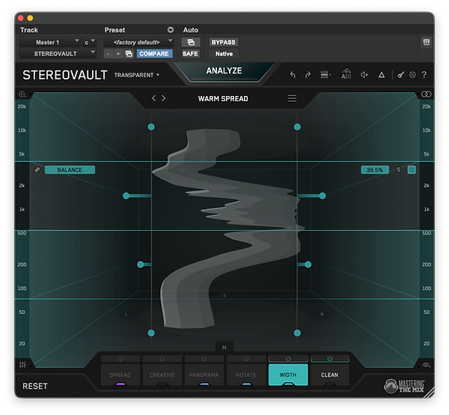Open the STEREOVAULT plugin selector dropdown
Image resolution: width=449 pixels, height=415 pixels.
click(58, 54)
